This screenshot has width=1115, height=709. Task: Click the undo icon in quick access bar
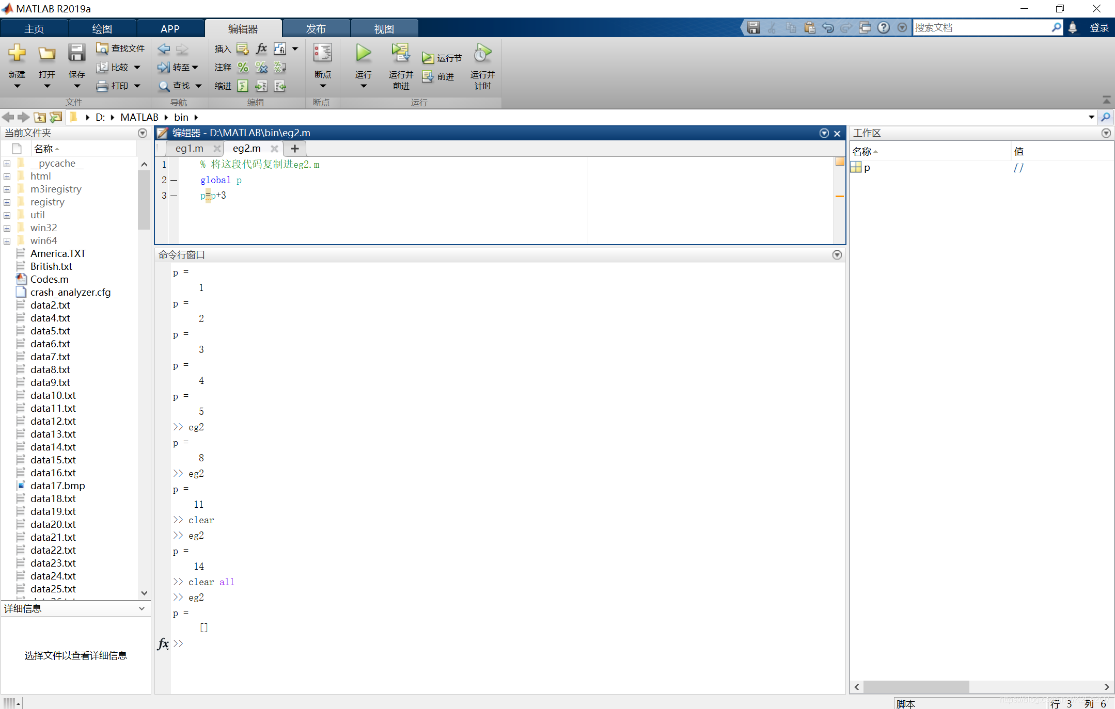tap(828, 27)
